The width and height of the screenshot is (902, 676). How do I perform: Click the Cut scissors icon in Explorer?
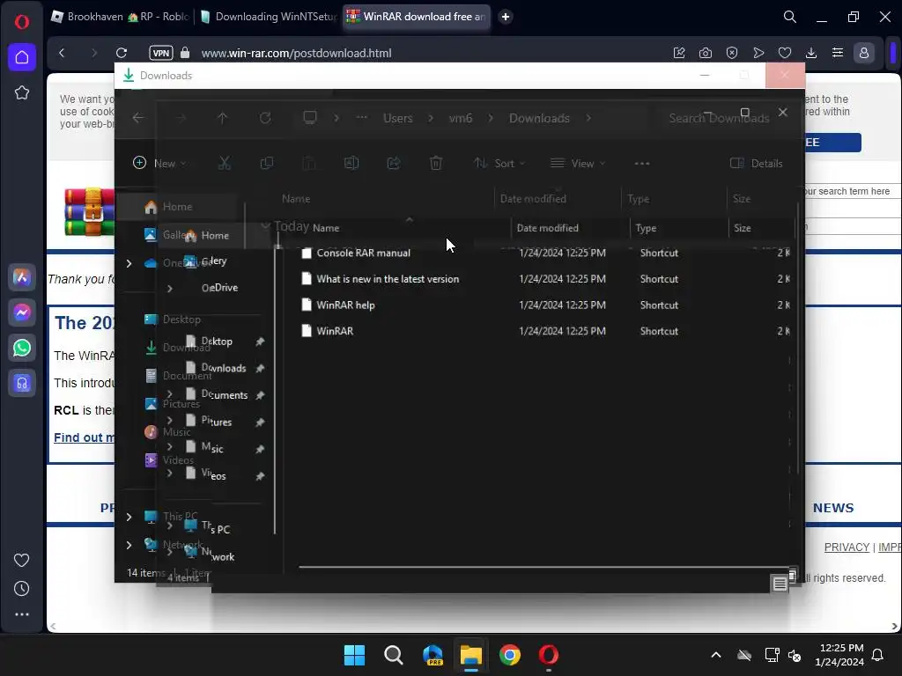coord(225,163)
